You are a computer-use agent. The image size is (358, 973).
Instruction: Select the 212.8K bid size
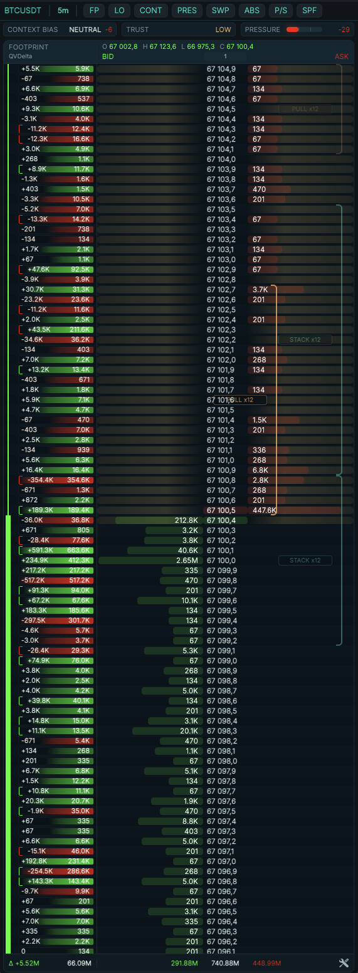tap(186, 520)
